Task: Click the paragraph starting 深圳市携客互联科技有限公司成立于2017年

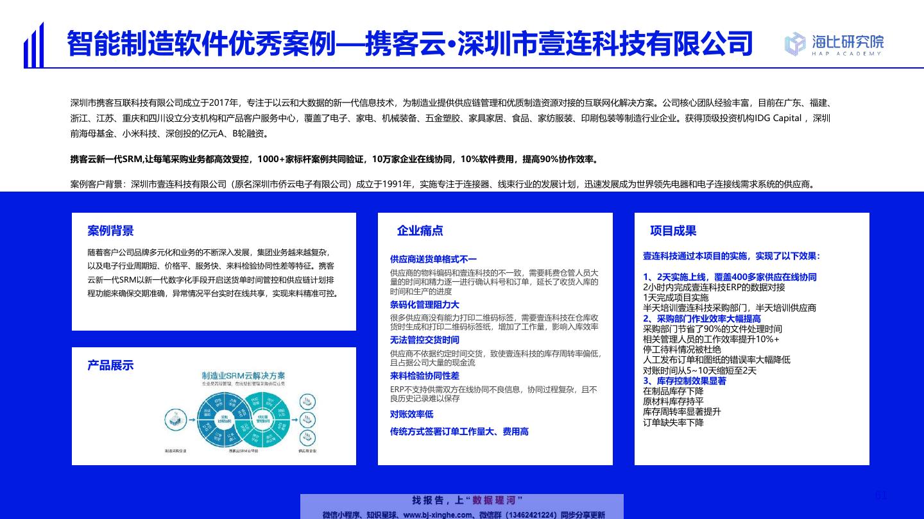Action: pyautogui.click(x=451, y=119)
